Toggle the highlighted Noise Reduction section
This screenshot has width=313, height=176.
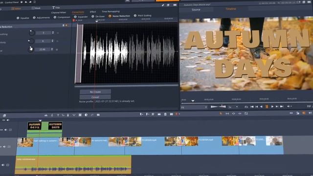coord(110,16)
